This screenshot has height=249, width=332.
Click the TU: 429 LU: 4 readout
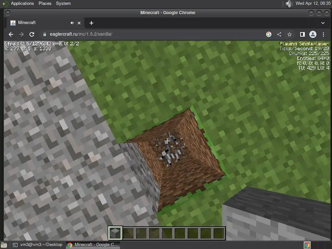(x=314, y=68)
